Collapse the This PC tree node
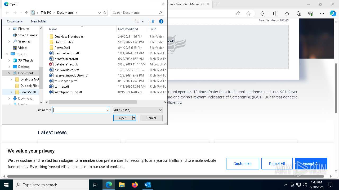This screenshot has width=339, height=190. click(7, 54)
